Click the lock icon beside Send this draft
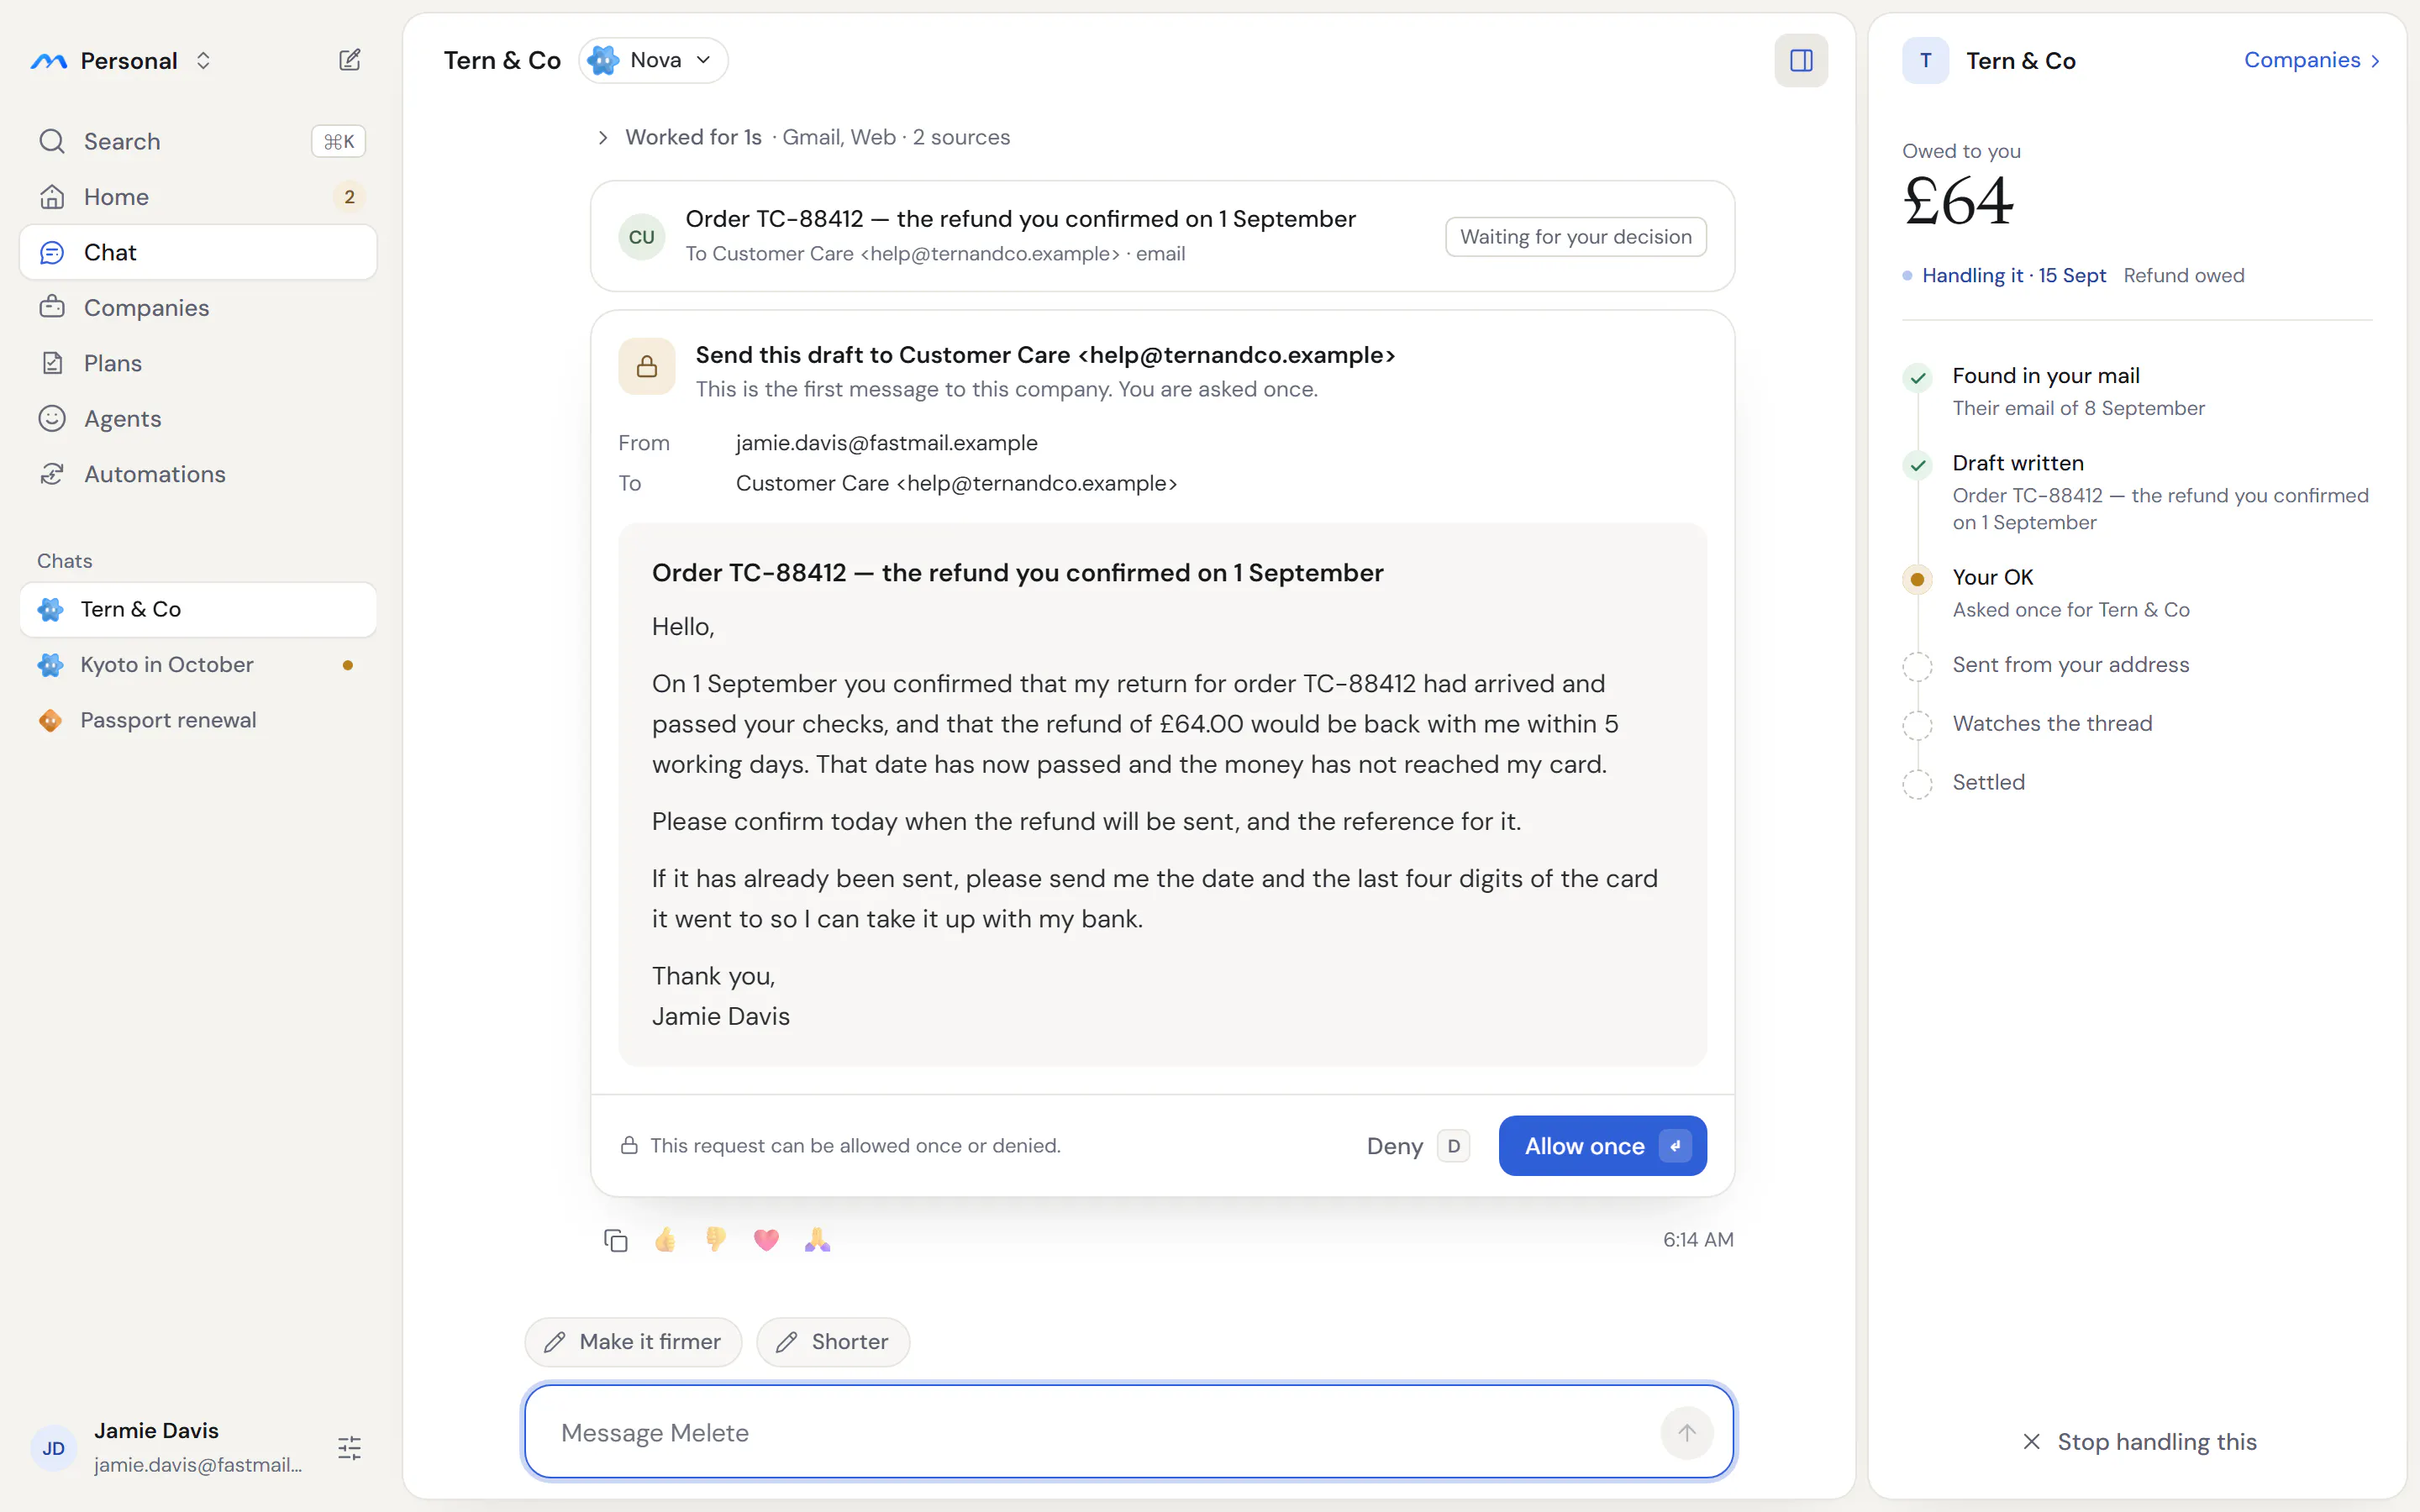The width and height of the screenshot is (2420, 1512). pos(647,366)
